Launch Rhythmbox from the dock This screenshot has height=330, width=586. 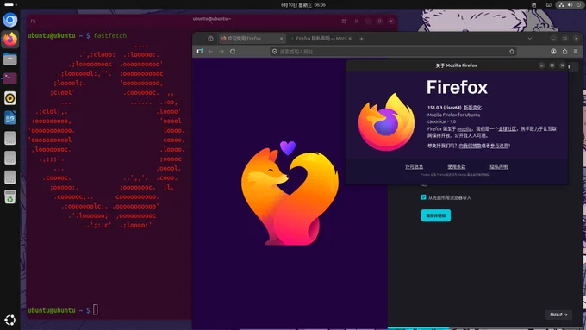coord(10,98)
